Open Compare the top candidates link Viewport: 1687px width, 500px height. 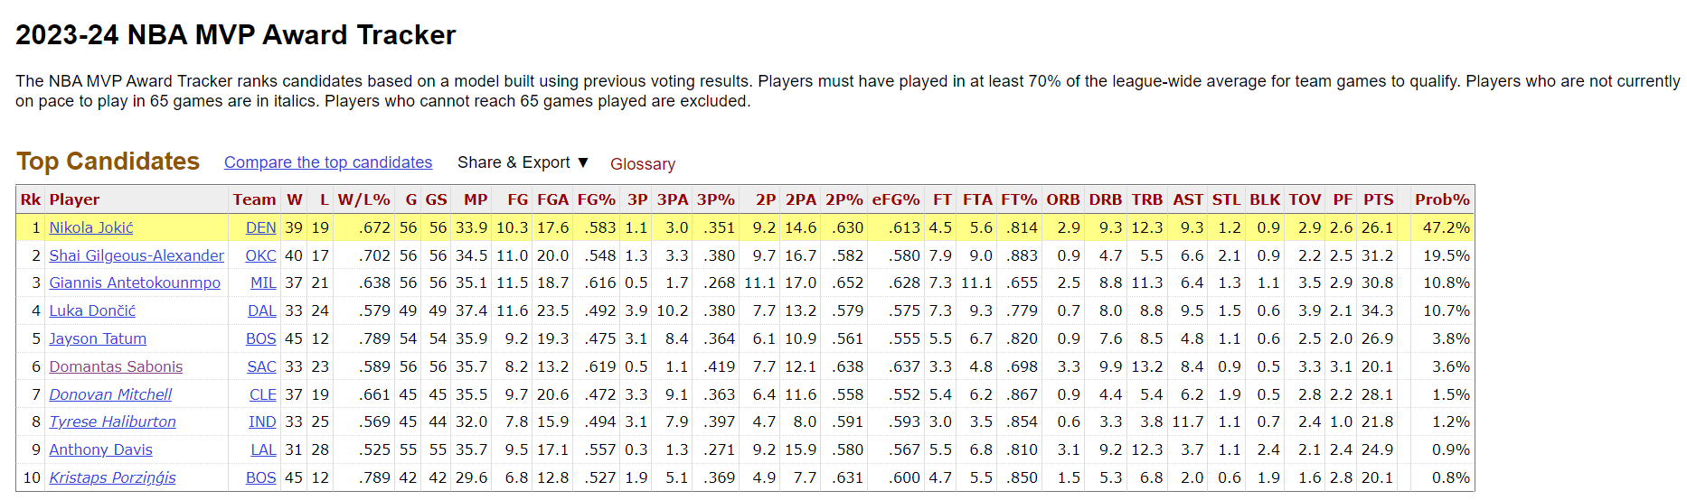click(x=328, y=162)
